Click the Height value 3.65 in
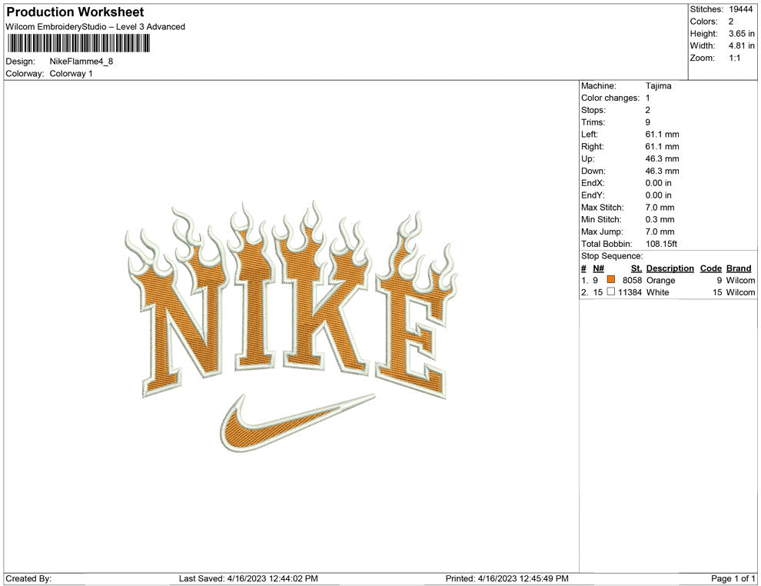 [x=741, y=34]
